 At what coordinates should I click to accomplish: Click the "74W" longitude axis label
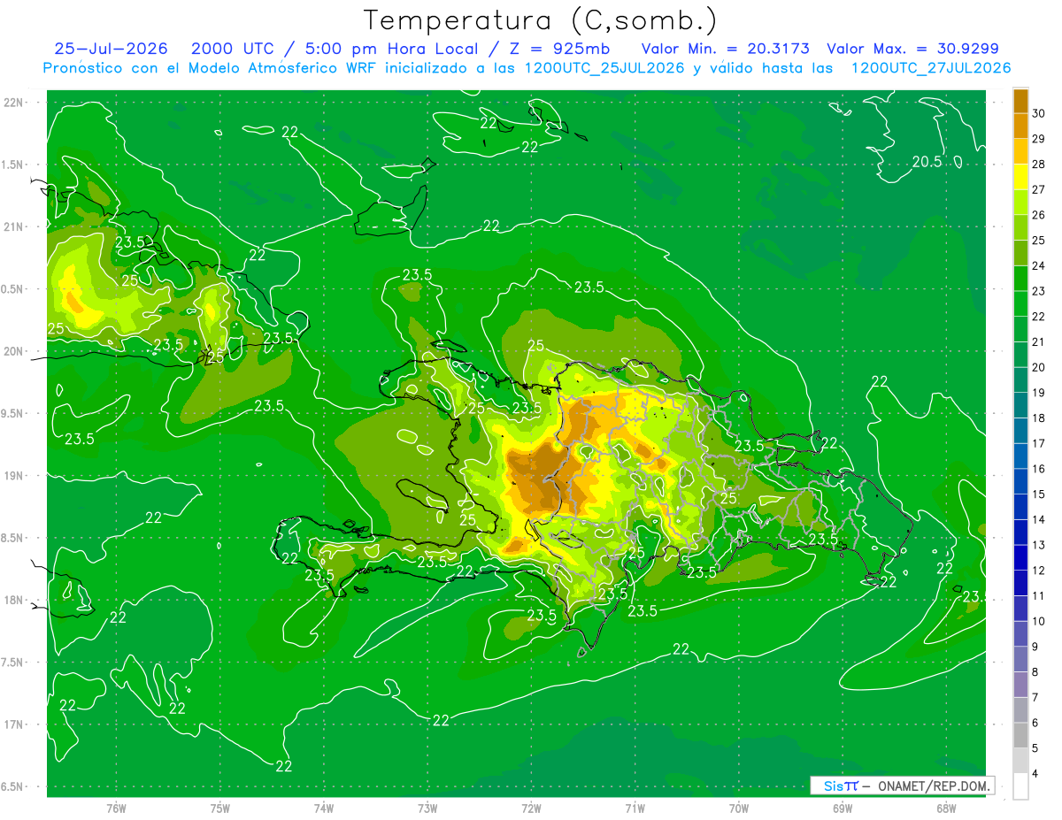coord(324,809)
